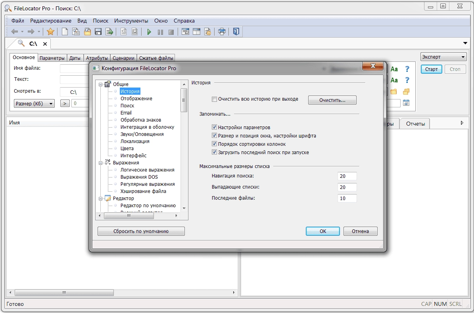This screenshot has height=313, width=474.
Task: Click the calendar date picker icon
Action: click(x=406, y=103)
